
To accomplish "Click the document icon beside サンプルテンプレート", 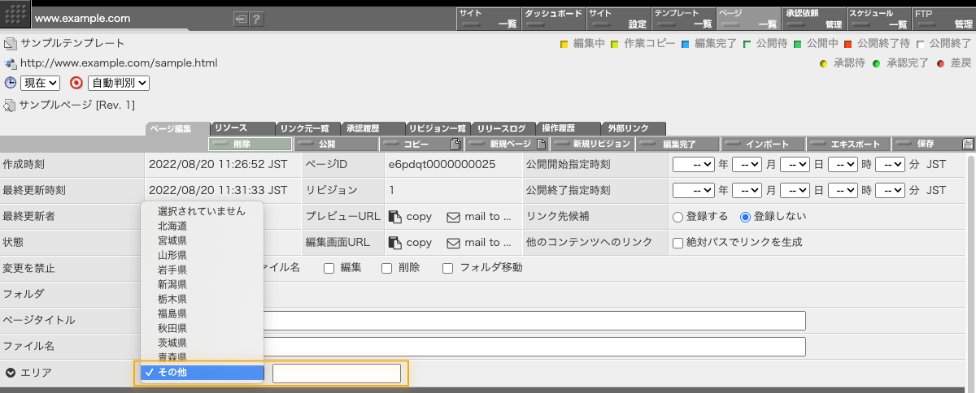I will pyautogui.click(x=10, y=43).
